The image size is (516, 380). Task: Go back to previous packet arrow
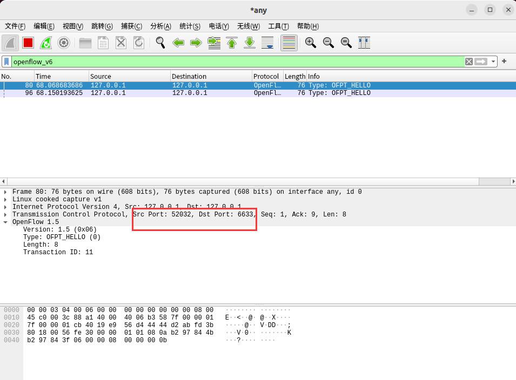click(x=178, y=43)
